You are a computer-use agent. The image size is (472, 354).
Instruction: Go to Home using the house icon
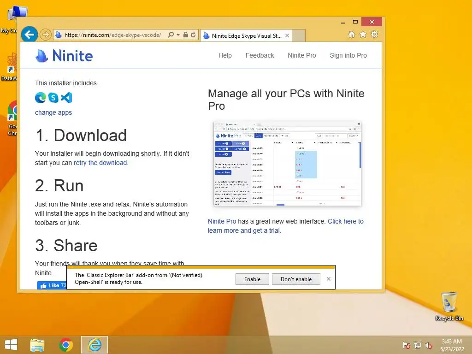(x=352, y=34)
